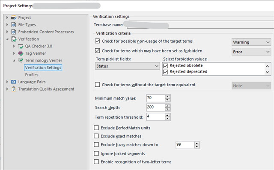Expand the QA Checker 3.0 node
274x170 pixels.
click(x=14, y=46)
